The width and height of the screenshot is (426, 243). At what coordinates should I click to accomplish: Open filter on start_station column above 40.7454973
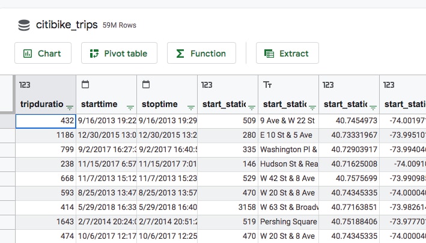[373, 108]
